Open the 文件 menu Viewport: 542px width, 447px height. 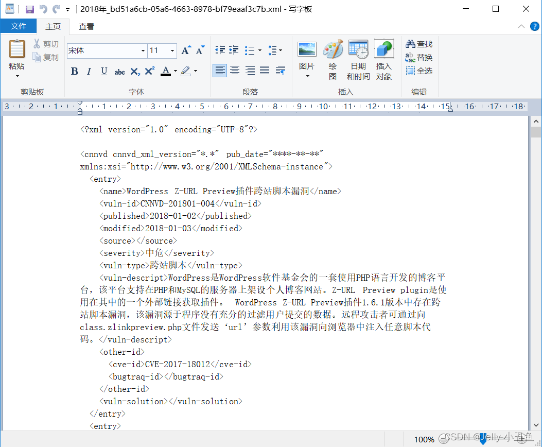[19, 26]
